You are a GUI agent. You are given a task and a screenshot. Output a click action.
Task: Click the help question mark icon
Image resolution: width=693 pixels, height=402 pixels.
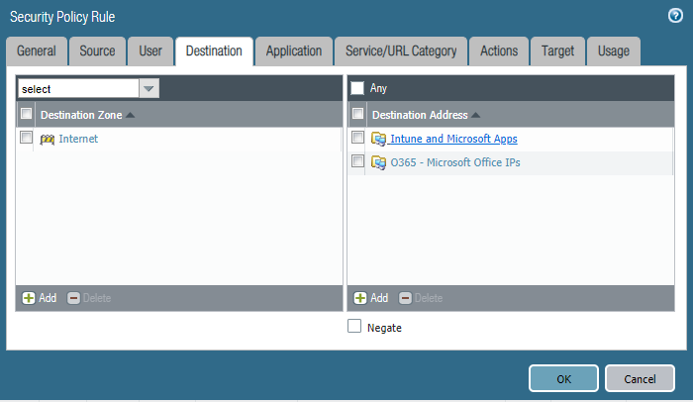coord(675,16)
